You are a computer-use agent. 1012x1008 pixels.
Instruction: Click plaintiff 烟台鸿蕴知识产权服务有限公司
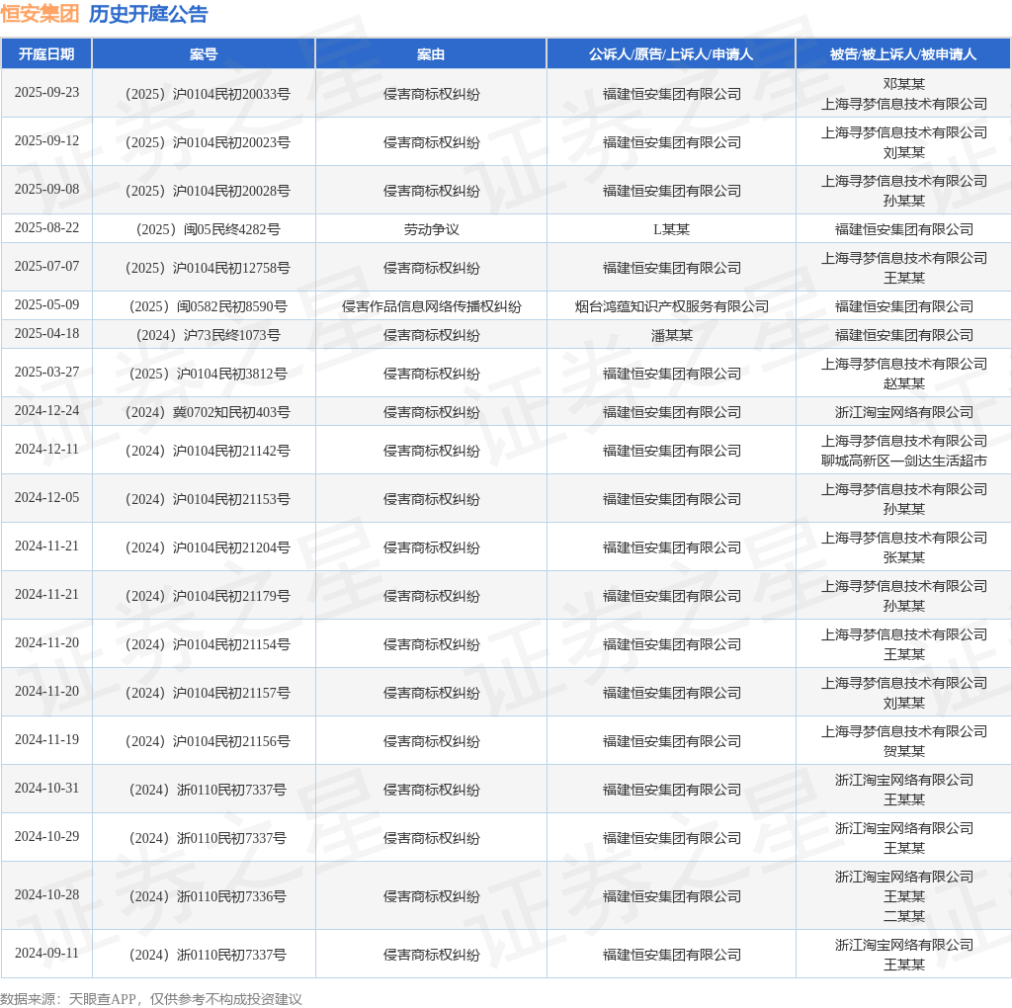point(672,306)
